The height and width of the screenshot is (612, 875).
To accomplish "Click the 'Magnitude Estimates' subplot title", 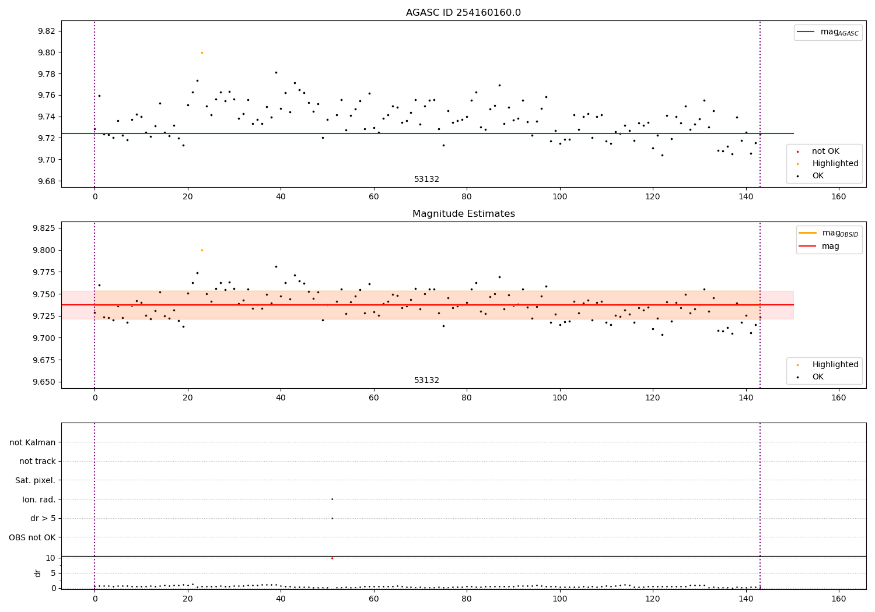I will click(463, 214).
